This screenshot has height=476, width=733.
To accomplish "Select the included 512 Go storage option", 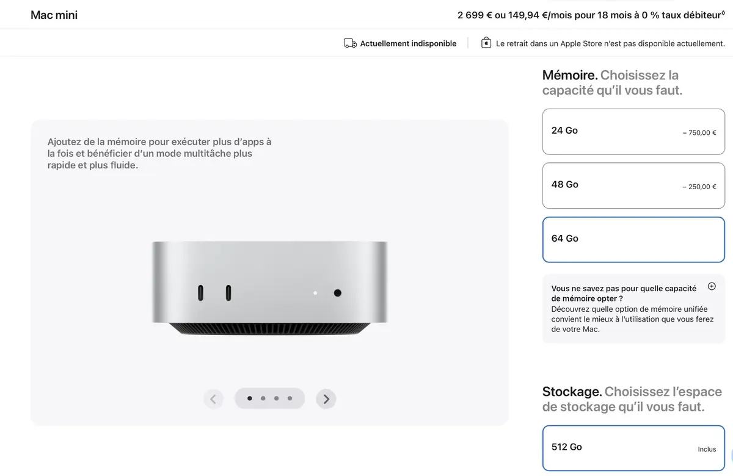I will (633, 447).
